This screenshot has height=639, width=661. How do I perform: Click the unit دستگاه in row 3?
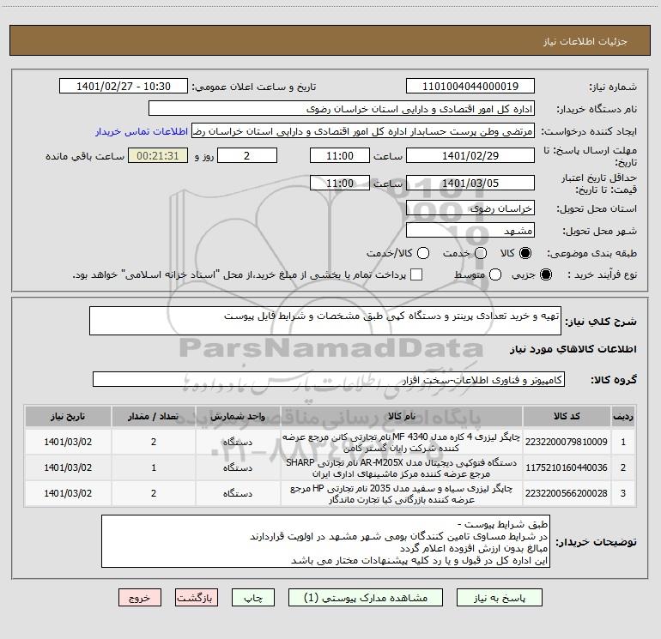[x=238, y=493]
